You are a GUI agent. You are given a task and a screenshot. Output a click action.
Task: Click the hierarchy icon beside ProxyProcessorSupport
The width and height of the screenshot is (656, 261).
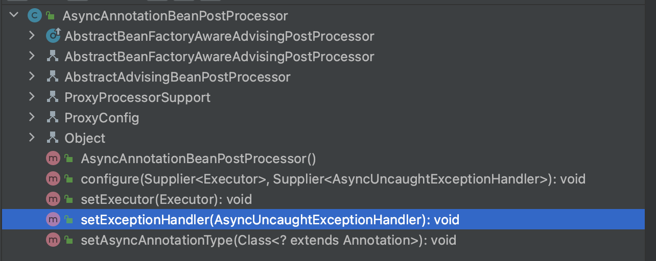point(53,97)
